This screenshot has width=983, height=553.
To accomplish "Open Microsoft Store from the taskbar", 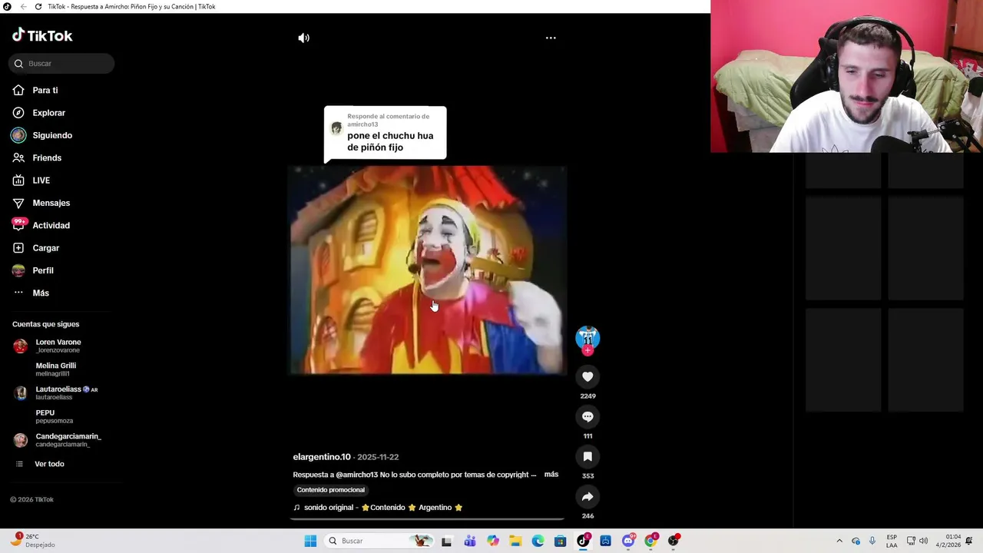I will (x=561, y=541).
